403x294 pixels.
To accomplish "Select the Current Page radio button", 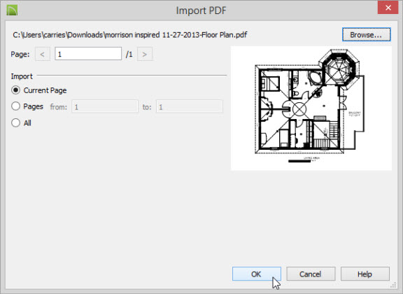I will click(15, 90).
